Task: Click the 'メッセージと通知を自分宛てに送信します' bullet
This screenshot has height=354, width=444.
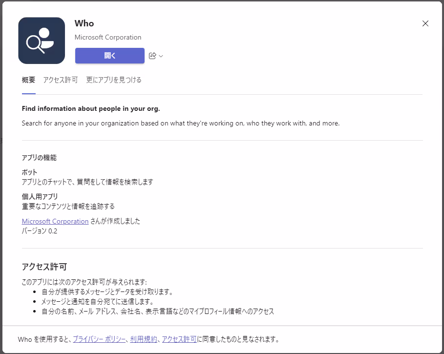Action: point(98,302)
